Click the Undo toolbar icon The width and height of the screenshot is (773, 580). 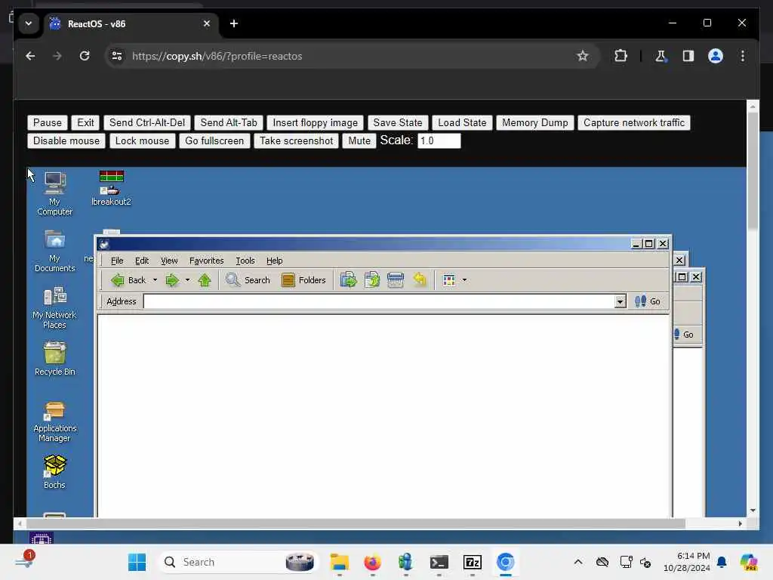420,280
